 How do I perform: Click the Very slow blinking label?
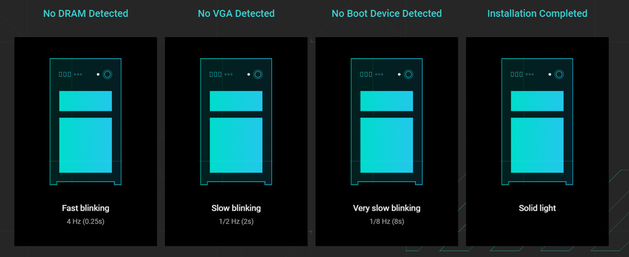[387, 208]
